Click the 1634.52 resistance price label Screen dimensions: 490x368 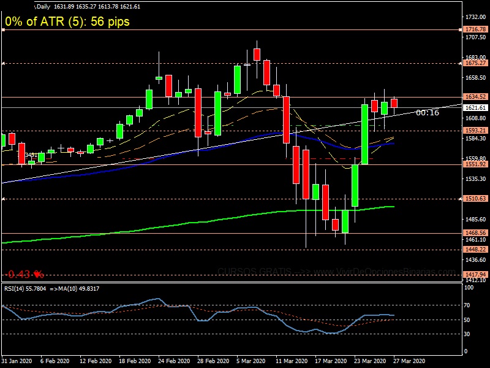475,97
